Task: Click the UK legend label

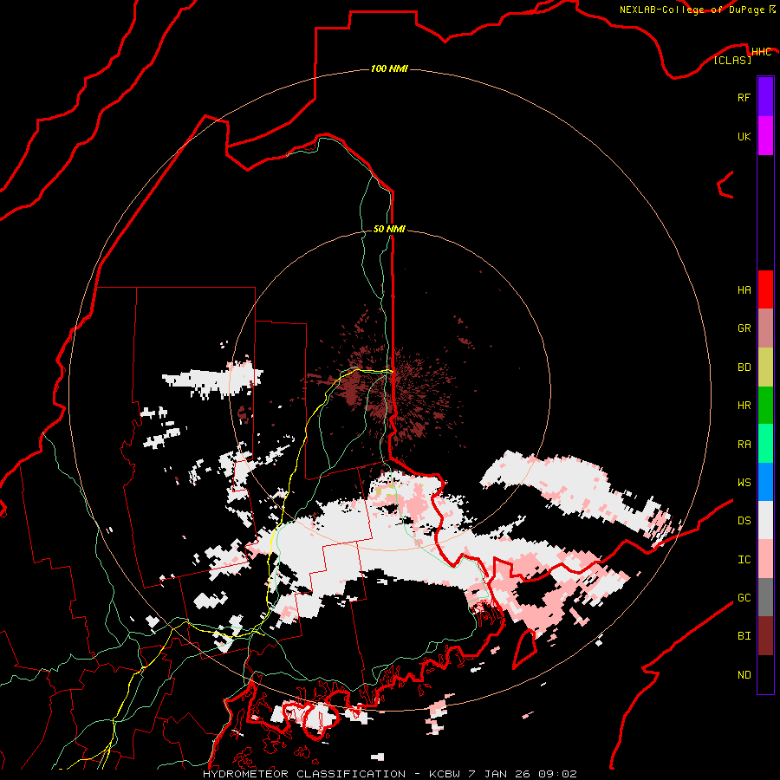Action: pos(744,137)
